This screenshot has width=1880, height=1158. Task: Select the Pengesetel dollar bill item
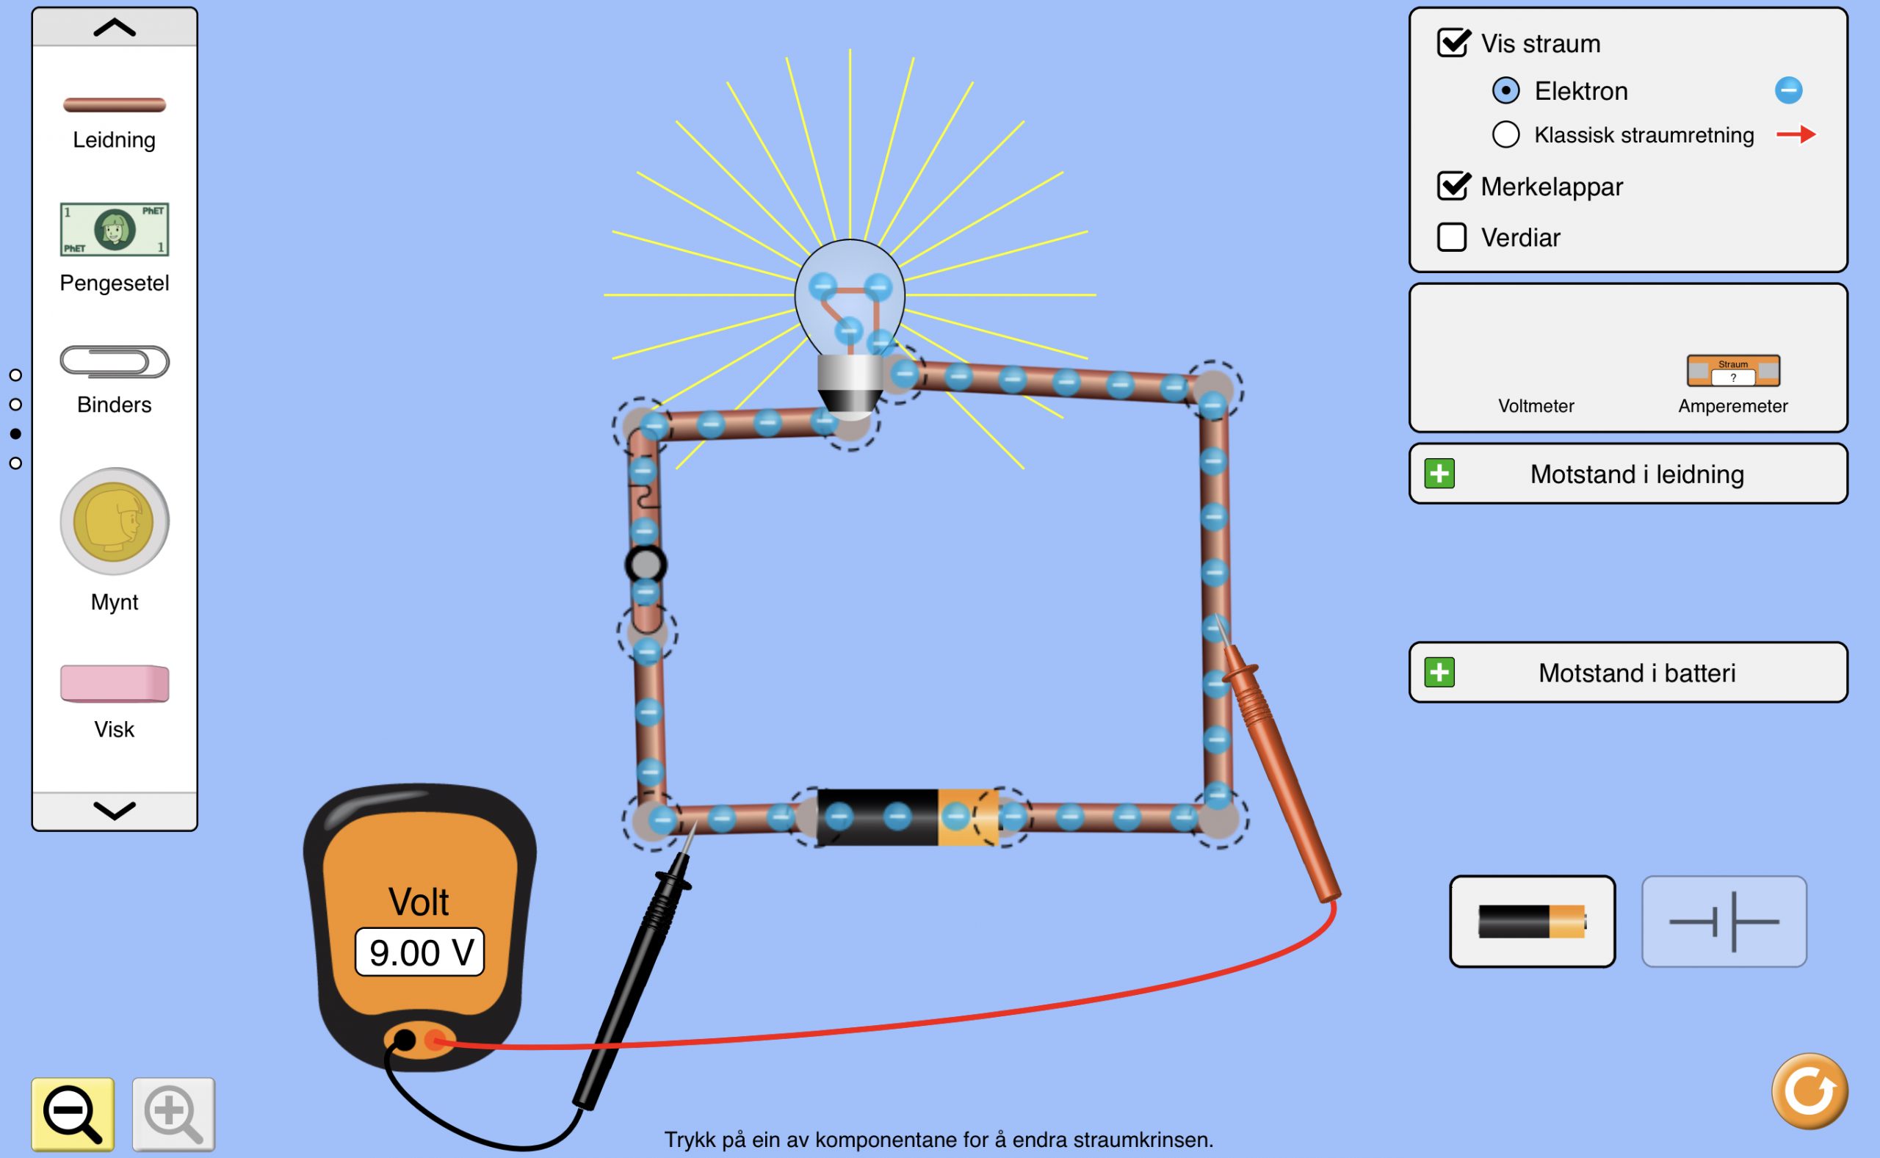(114, 229)
